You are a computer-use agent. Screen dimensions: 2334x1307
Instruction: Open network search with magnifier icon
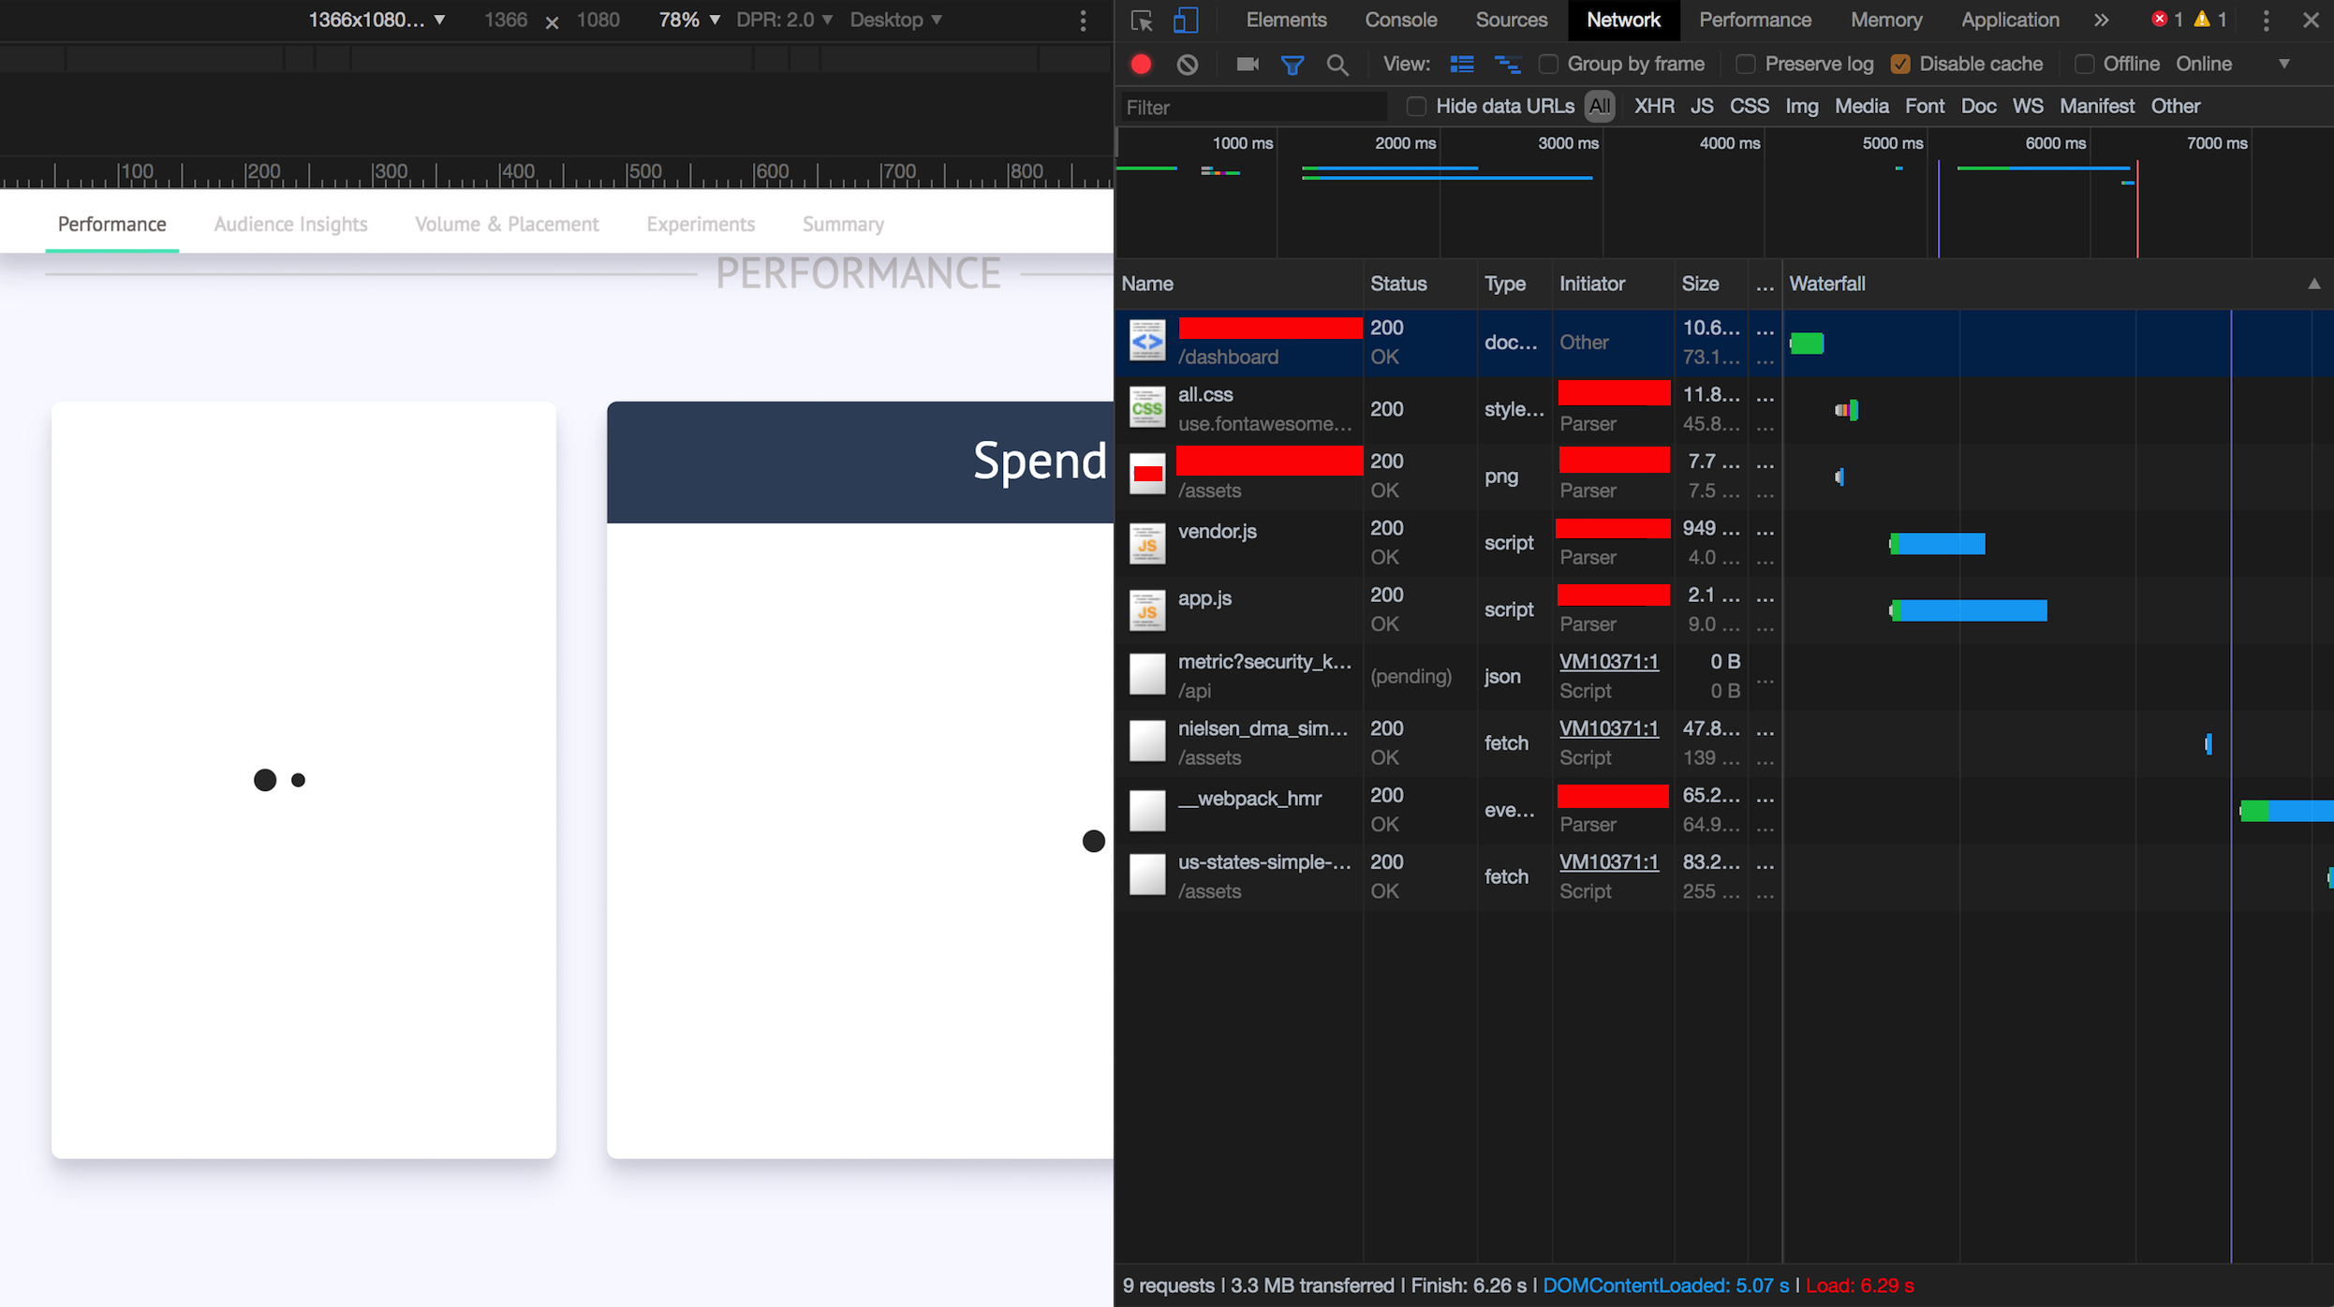click(1337, 64)
